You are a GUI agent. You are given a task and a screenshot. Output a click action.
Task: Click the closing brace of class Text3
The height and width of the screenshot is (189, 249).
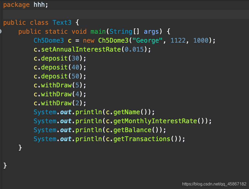tap(5, 166)
